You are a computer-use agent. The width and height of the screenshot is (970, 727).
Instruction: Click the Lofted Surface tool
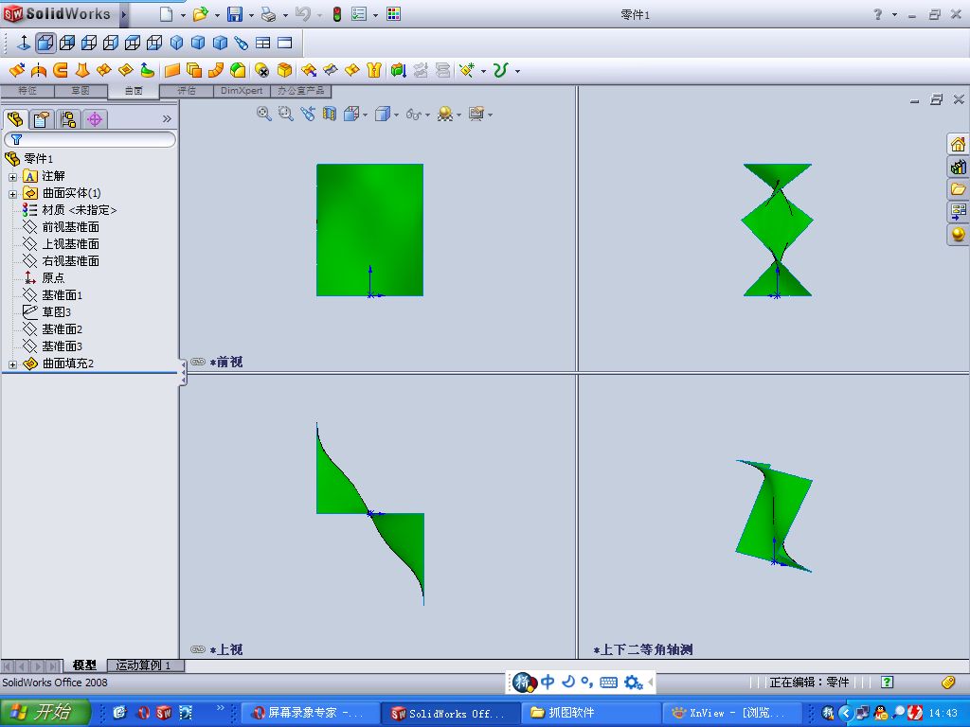81,70
